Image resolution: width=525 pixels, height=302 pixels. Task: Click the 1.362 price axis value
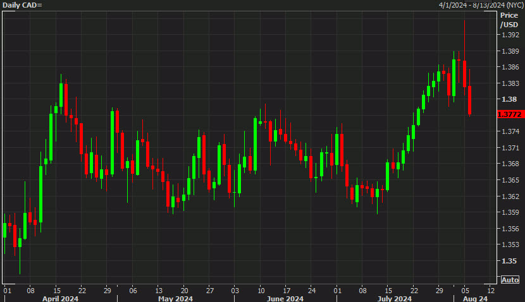tap(510, 196)
